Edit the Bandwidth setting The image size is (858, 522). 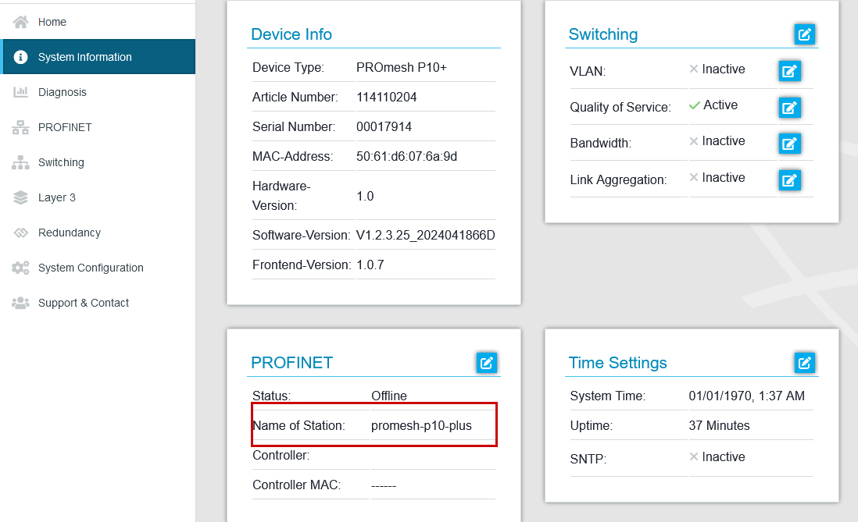click(x=789, y=144)
